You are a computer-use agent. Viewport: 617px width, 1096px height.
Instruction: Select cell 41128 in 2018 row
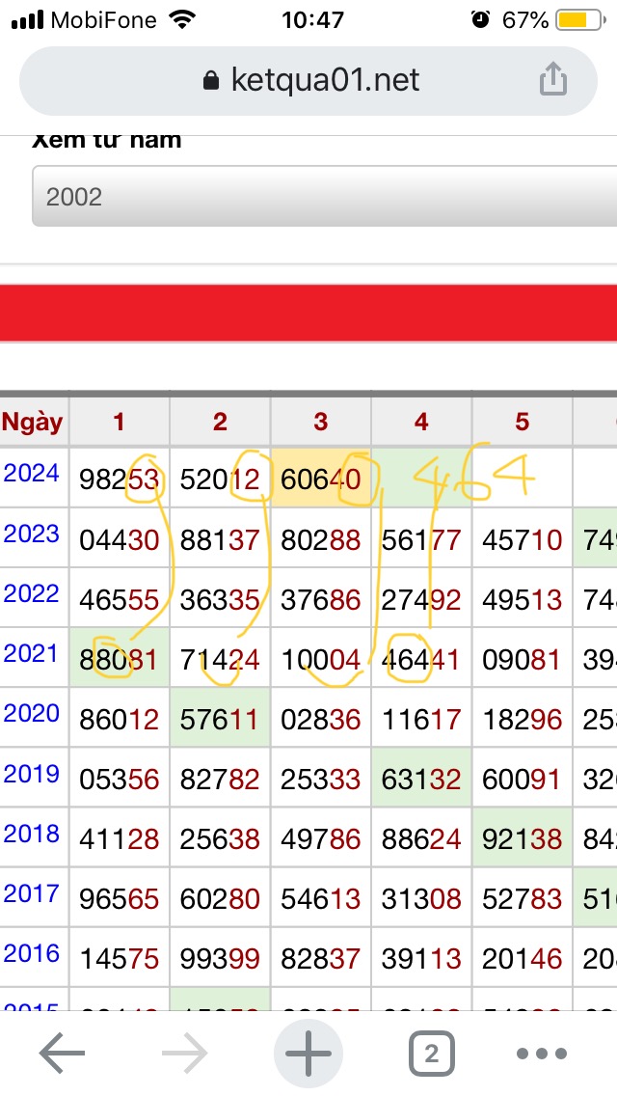tap(119, 839)
